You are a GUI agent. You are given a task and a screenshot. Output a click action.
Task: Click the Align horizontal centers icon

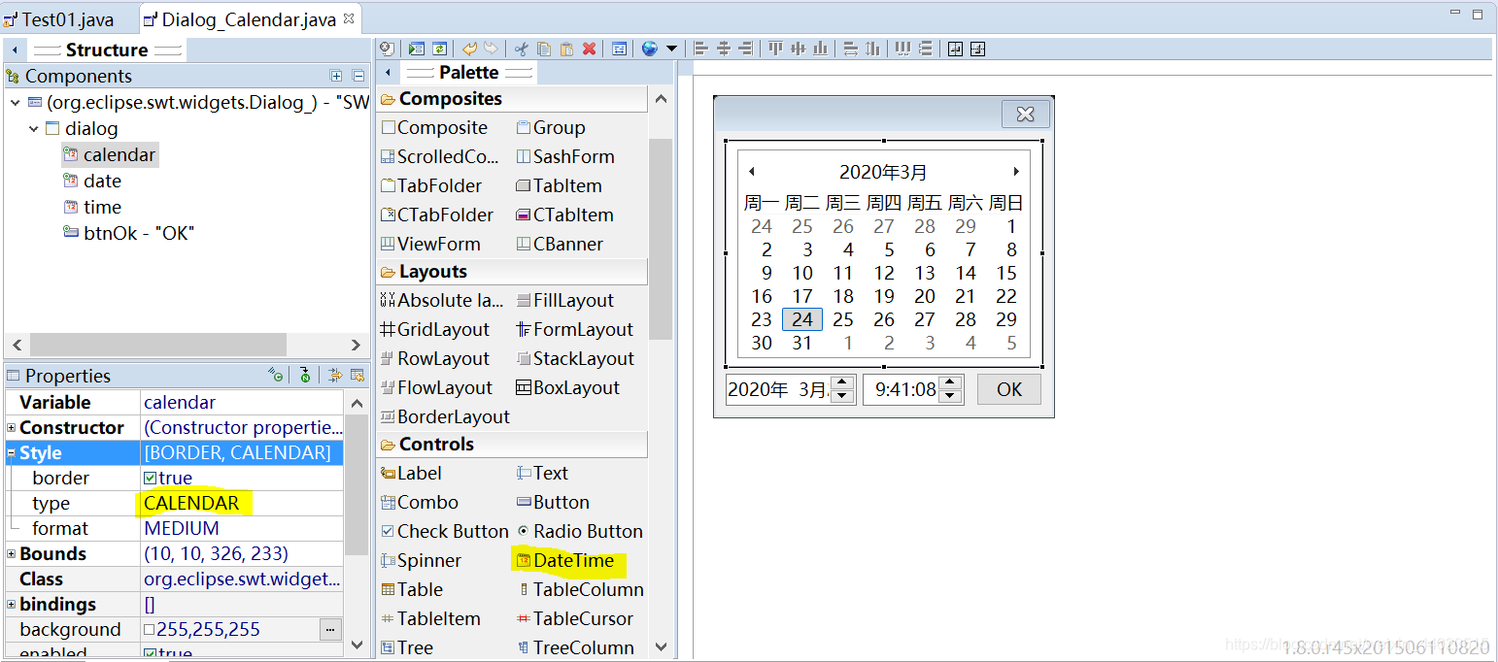[x=723, y=49]
